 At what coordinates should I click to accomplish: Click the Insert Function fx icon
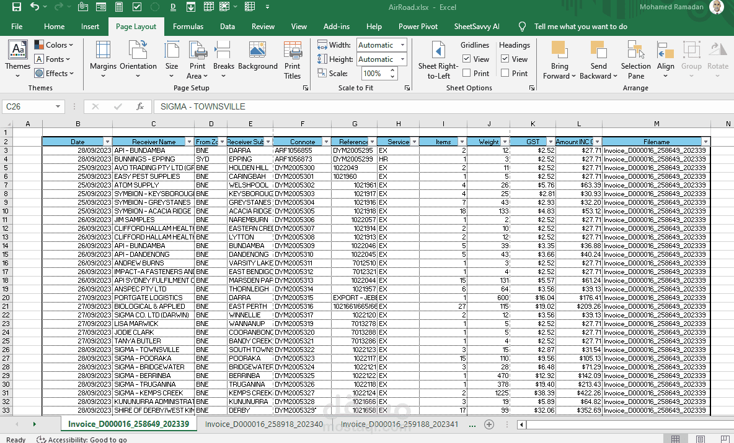click(x=139, y=106)
